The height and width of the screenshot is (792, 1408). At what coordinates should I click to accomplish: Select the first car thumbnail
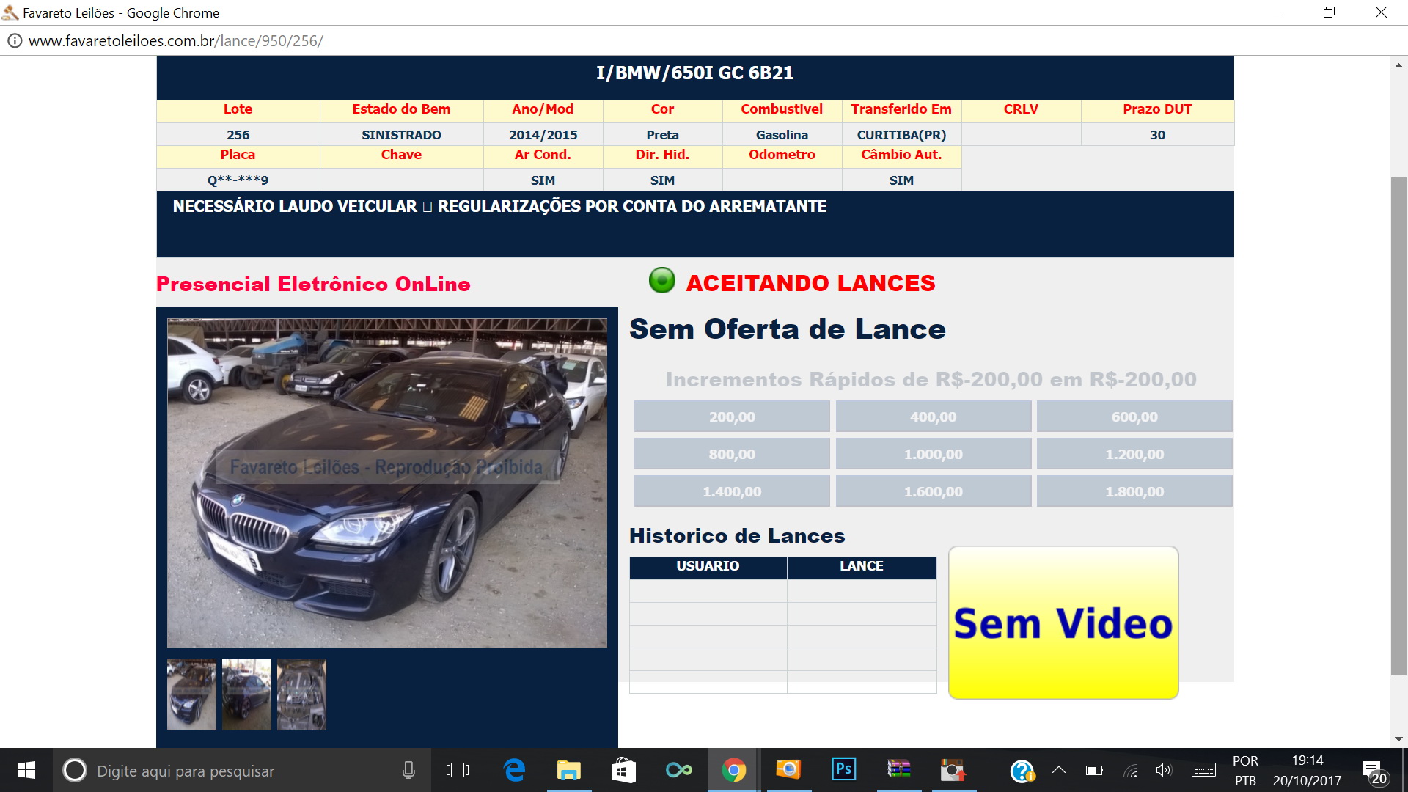coord(191,694)
